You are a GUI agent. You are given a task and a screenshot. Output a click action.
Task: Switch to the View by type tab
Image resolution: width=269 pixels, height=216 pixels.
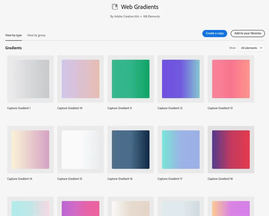click(13, 35)
